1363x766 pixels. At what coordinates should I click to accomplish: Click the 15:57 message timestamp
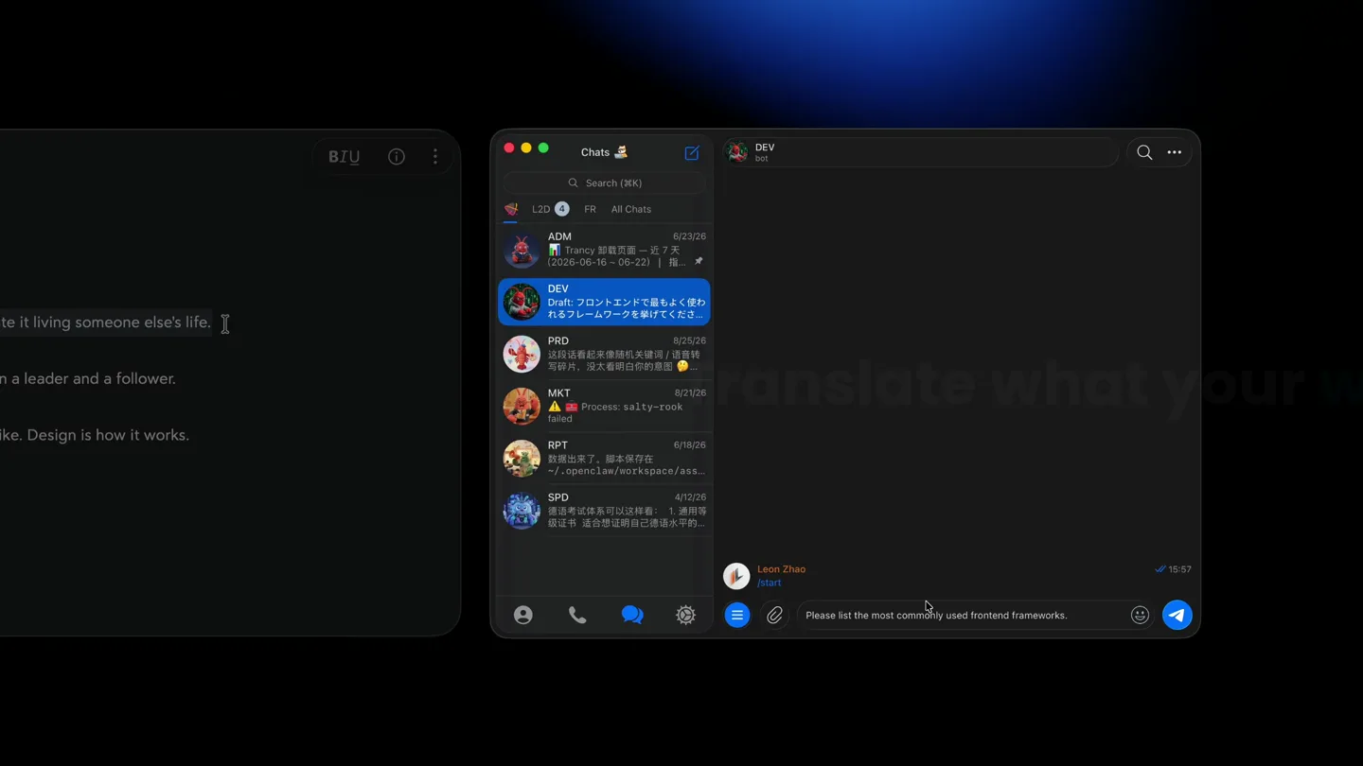[1179, 570]
